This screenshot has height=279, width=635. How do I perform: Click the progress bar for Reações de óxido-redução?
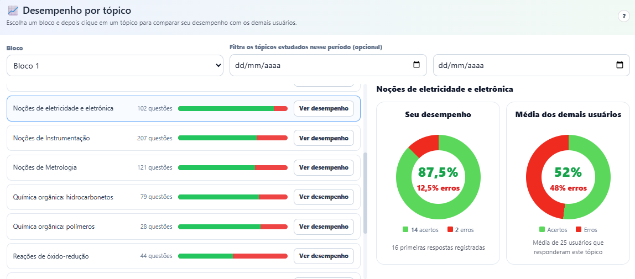(233, 256)
